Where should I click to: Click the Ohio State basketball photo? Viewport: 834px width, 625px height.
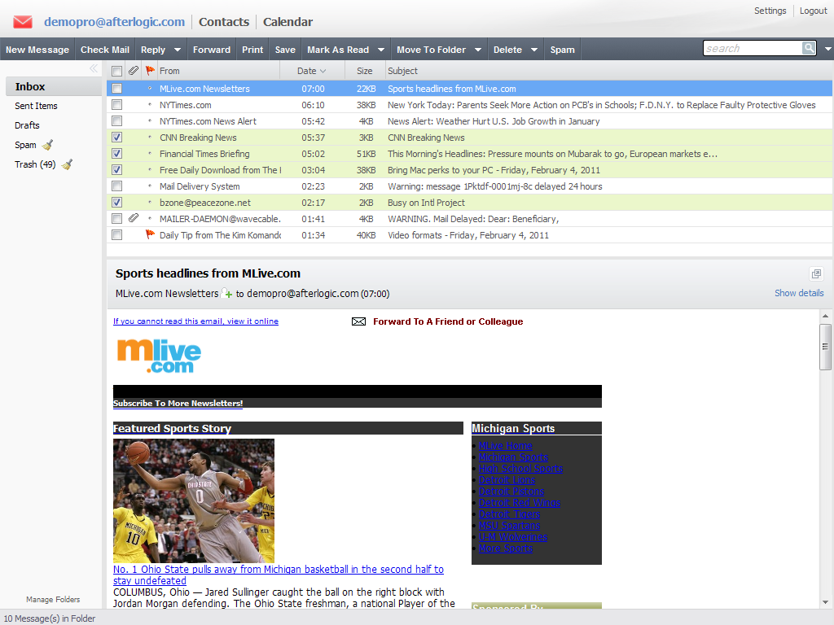click(194, 500)
